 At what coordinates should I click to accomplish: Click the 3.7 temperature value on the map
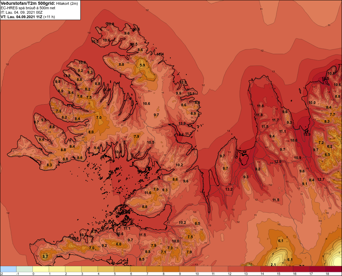[x=45, y=256]
